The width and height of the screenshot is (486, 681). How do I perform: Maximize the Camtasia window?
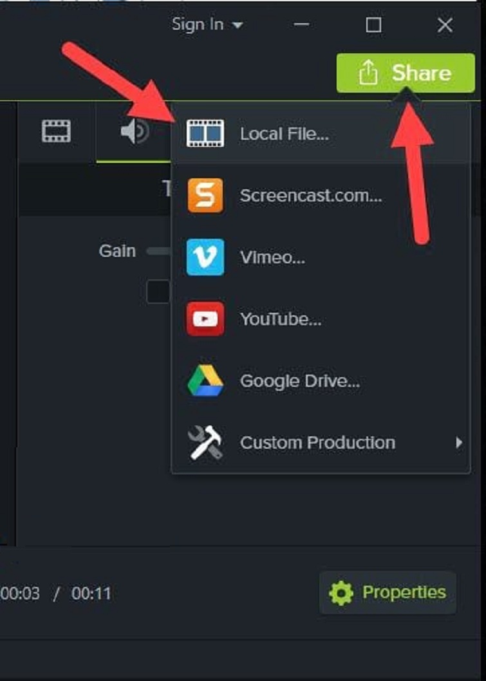373,24
